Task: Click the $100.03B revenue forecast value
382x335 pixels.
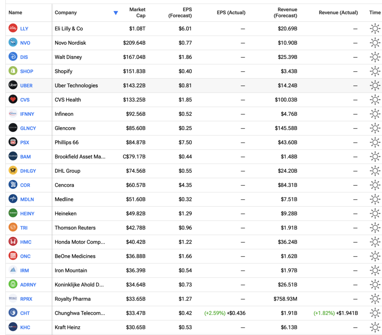Action: pos(286,100)
